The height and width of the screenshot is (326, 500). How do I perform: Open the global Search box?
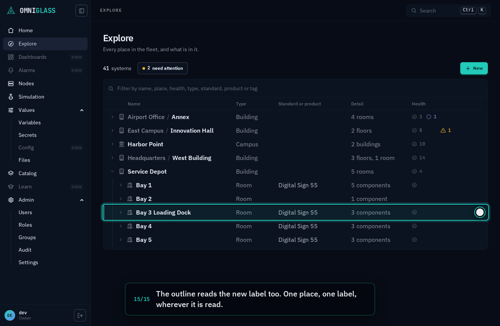tap(448, 11)
